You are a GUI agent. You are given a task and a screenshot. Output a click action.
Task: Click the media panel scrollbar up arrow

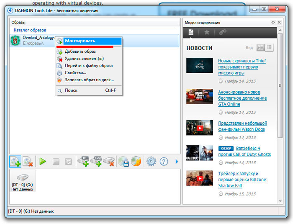click(280, 30)
